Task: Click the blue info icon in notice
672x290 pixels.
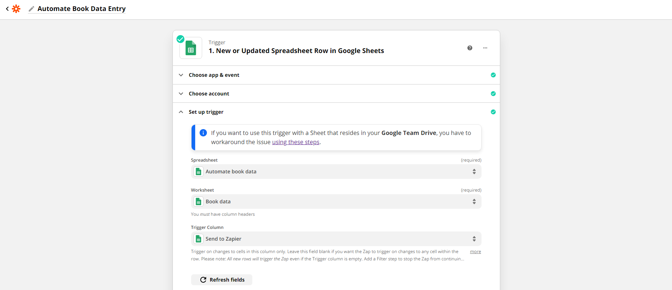Action: pos(203,133)
